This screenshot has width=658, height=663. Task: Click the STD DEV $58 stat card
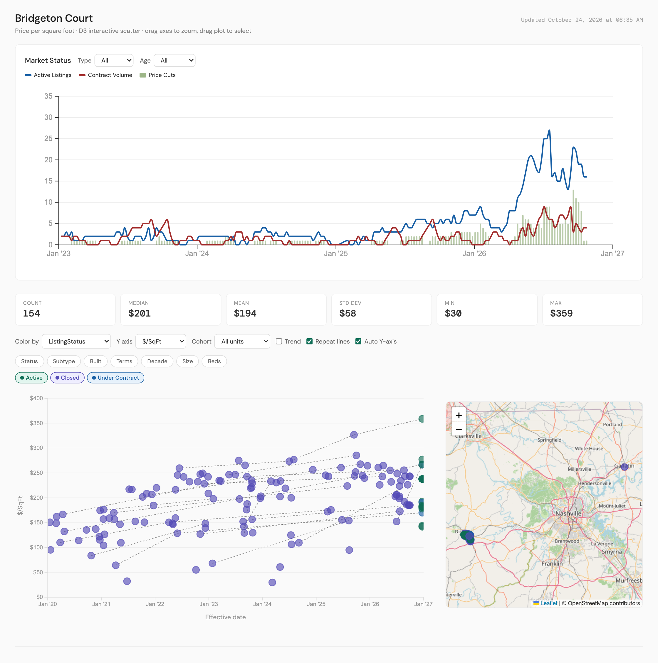[x=382, y=309]
